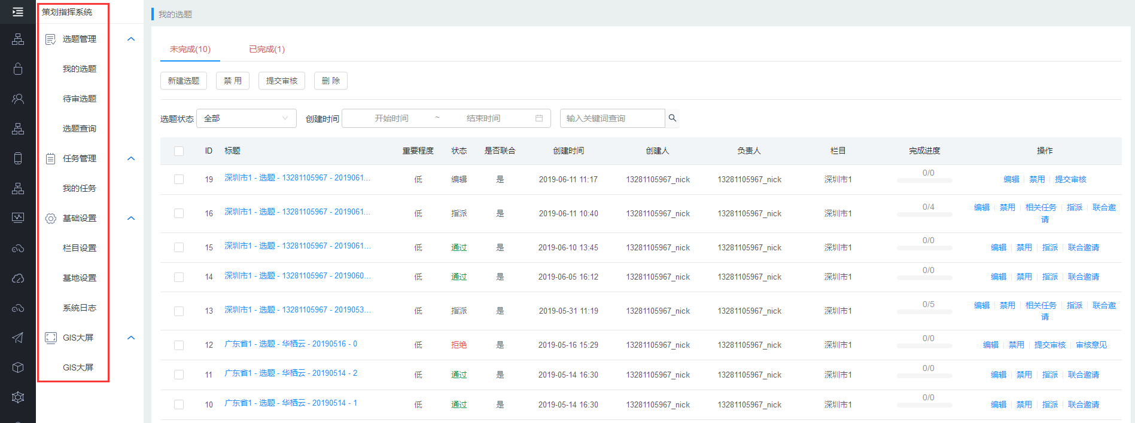Screen dimensions: 1135x423
Task: Click the 0/4 progress bar for row 16
Action: (x=924, y=214)
